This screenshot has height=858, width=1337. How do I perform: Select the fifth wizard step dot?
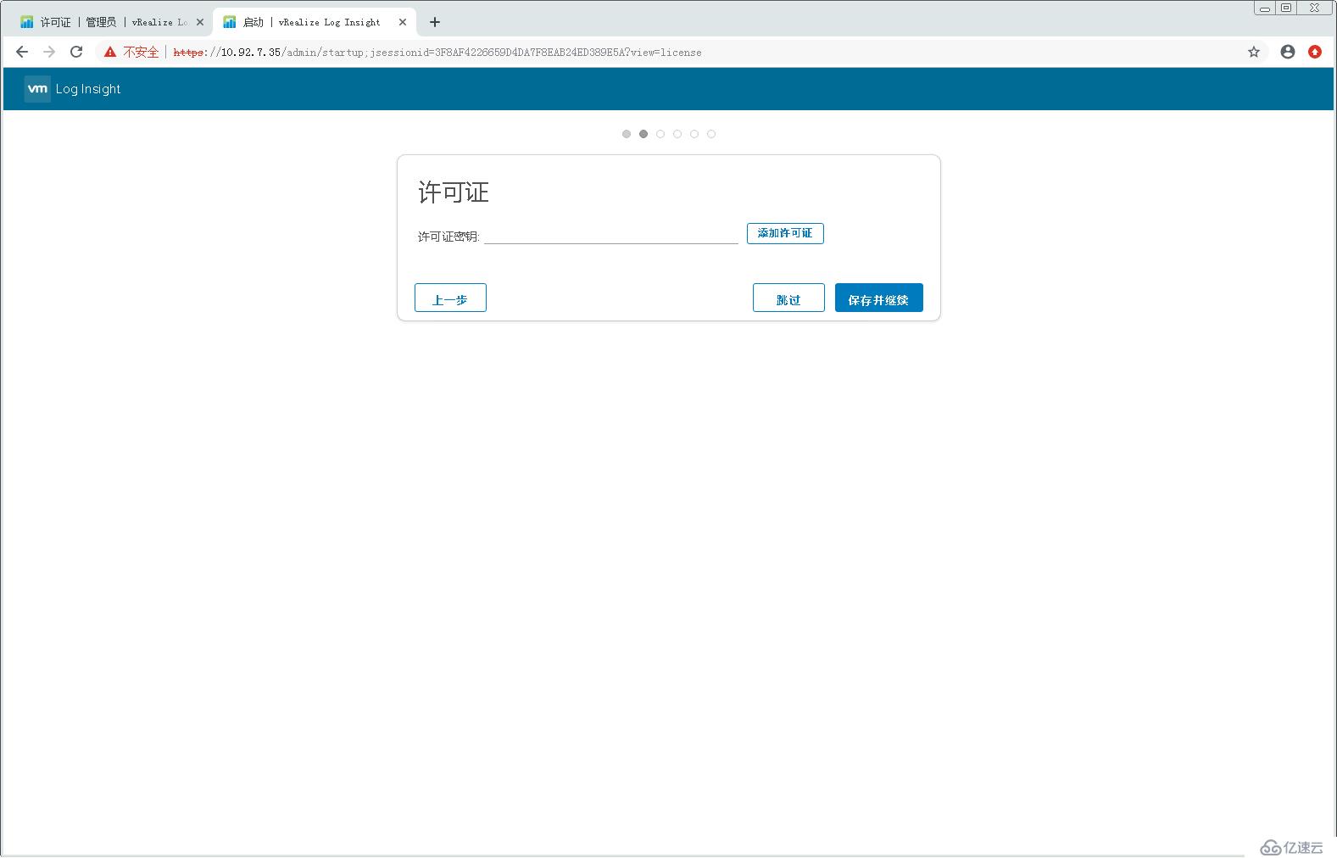[694, 134]
